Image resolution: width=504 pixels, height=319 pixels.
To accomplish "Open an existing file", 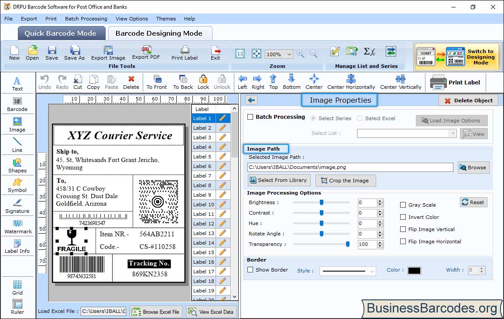I will (32, 53).
